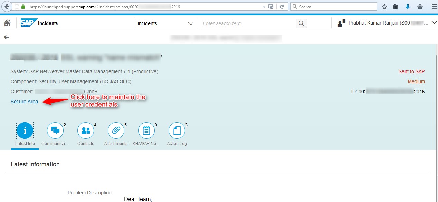Open the Action Log icon
Image resolution: width=438 pixels, height=202 pixels.
point(177,131)
